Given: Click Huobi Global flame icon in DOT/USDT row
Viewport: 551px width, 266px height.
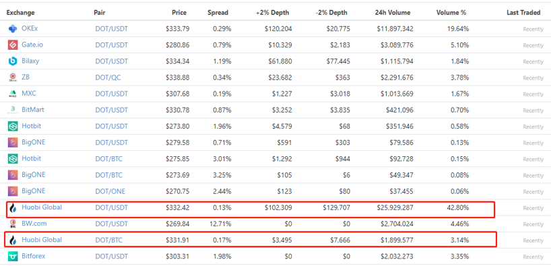Looking at the screenshot, I should pos(13,208).
